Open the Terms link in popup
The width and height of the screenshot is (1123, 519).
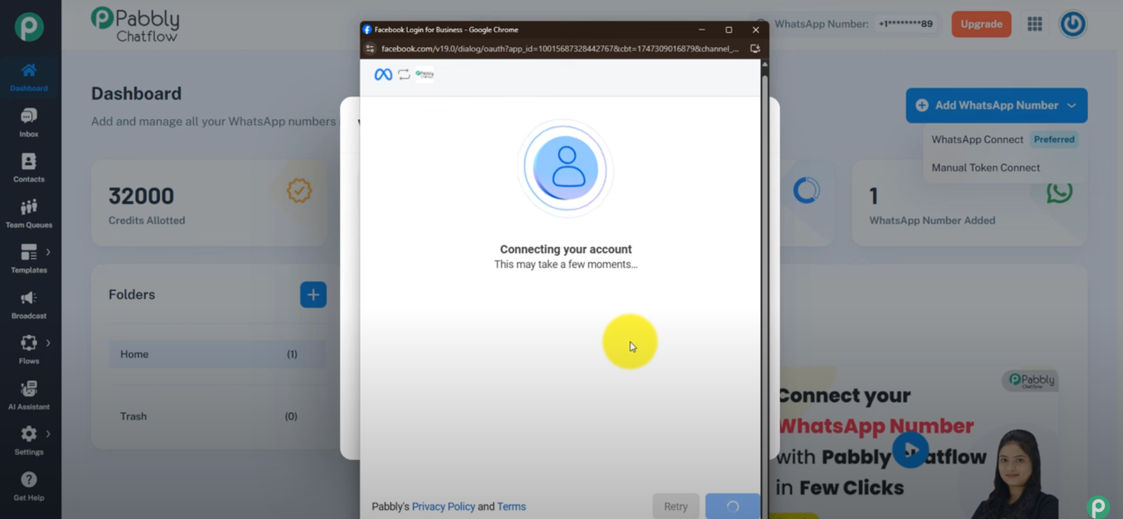[511, 507]
